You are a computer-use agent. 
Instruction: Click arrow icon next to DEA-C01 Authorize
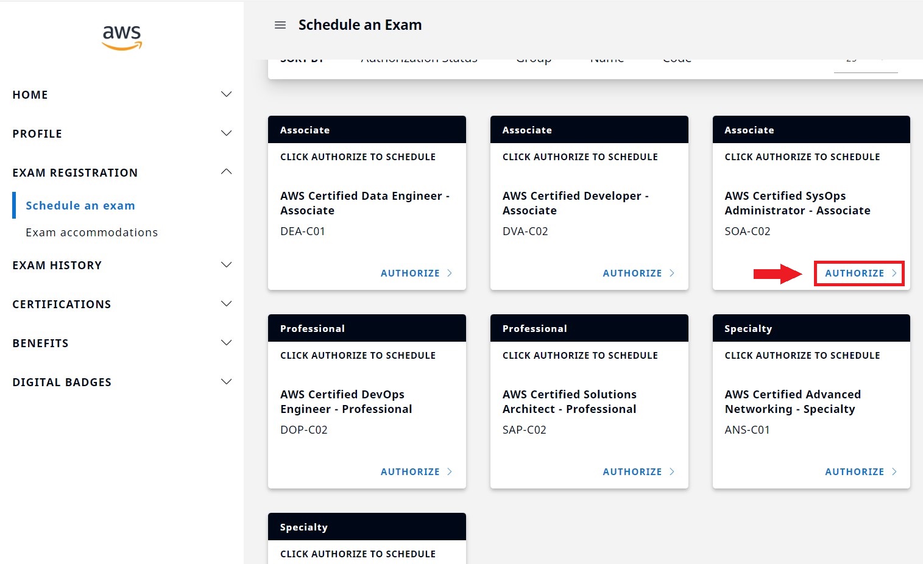coord(450,273)
